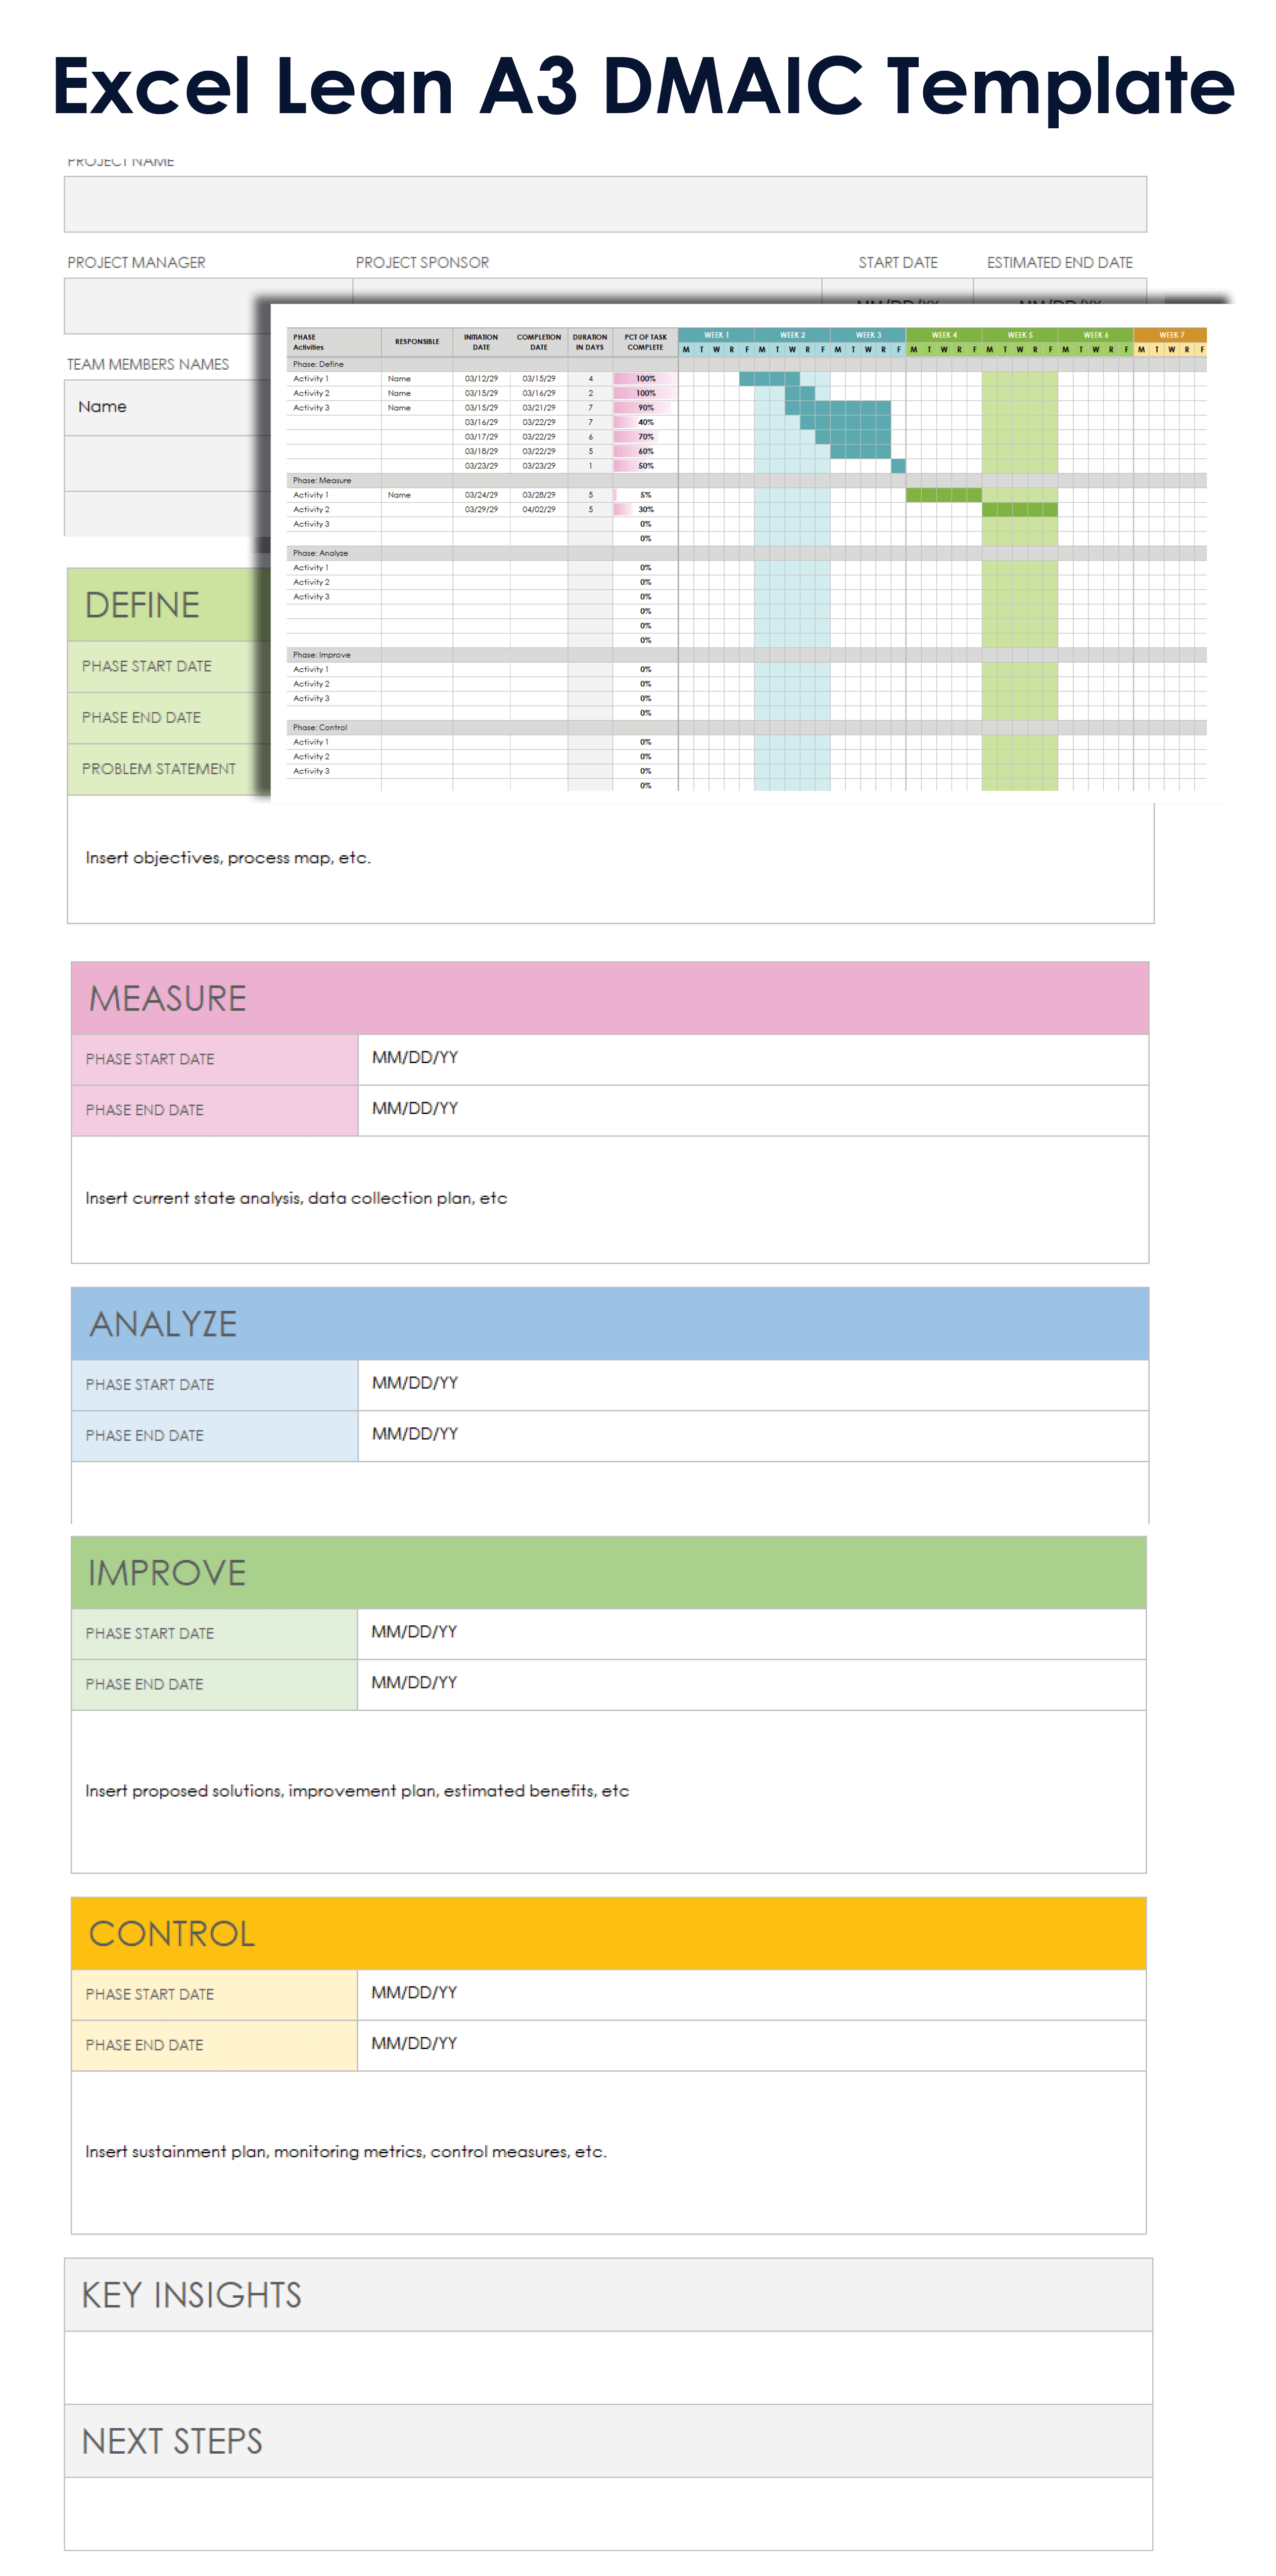Image resolution: width=1276 pixels, height=2576 pixels.
Task: Click the ESTIMATED END DATE label
Action: [1060, 262]
